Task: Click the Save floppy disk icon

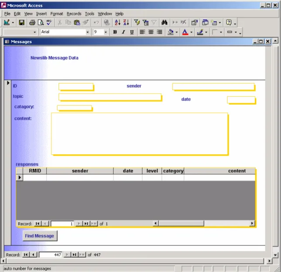Action: click(21, 23)
